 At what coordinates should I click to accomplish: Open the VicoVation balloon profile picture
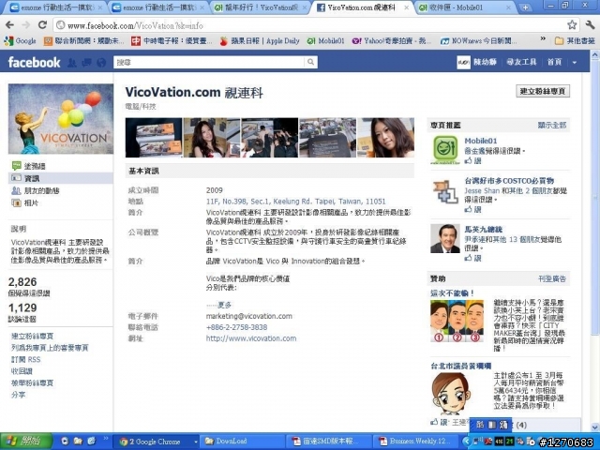pyautogui.click(x=61, y=119)
